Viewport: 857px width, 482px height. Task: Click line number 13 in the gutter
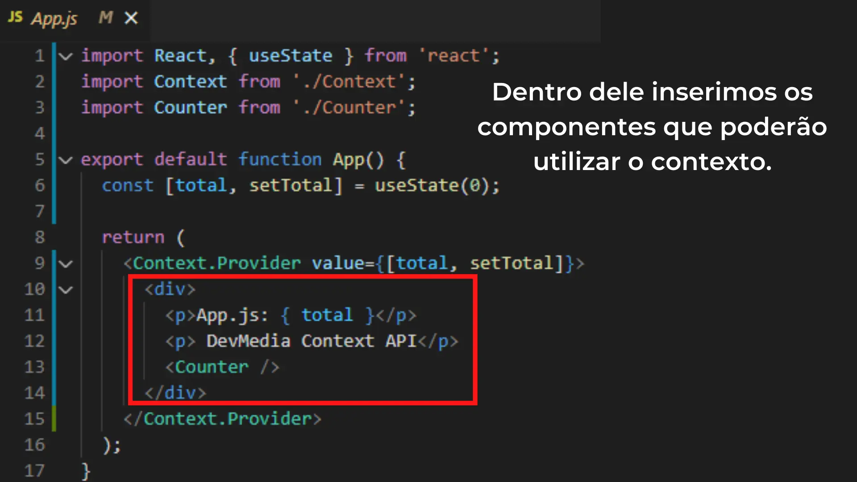(34, 367)
